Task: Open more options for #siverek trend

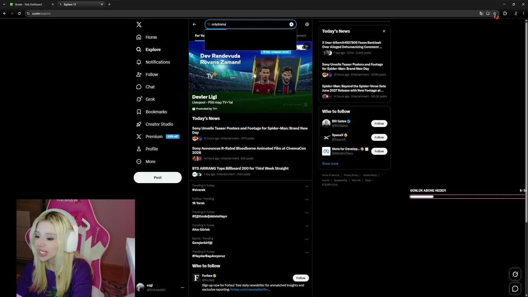Action: click(x=307, y=186)
